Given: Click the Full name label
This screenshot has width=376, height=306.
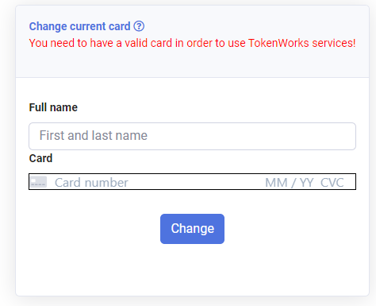Looking at the screenshot, I should coord(53,107).
